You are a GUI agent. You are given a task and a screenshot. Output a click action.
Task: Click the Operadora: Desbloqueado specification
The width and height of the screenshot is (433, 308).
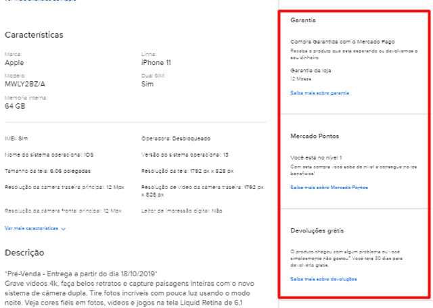(176, 138)
